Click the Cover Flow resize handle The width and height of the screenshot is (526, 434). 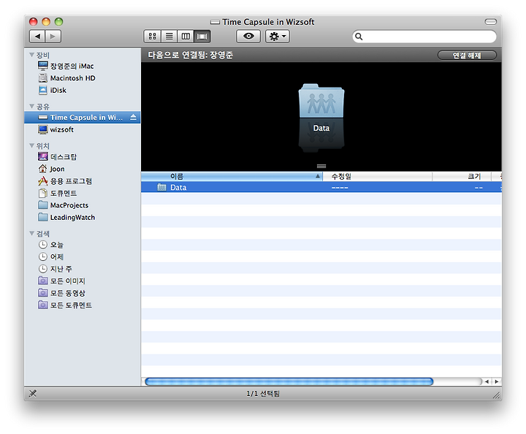321,166
